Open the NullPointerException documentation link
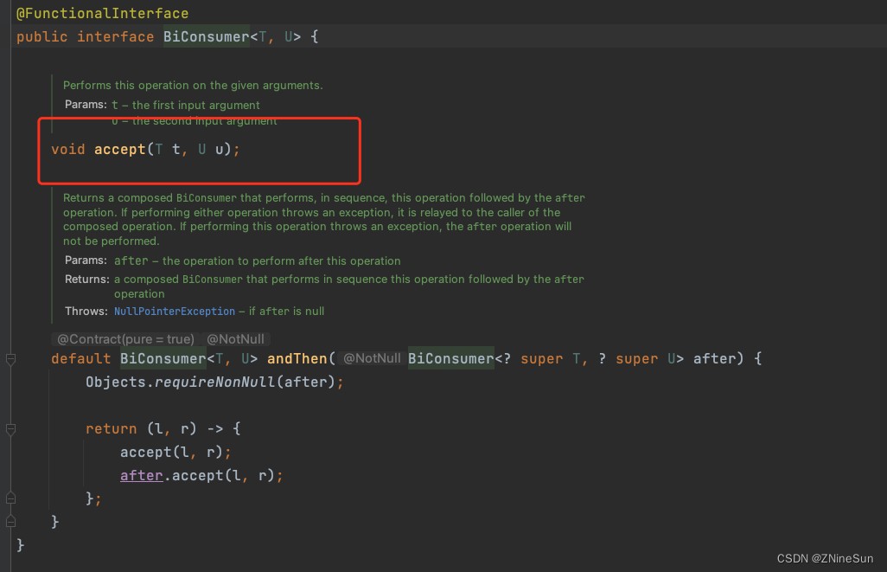The height and width of the screenshot is (572, 887). pos(174,311)
